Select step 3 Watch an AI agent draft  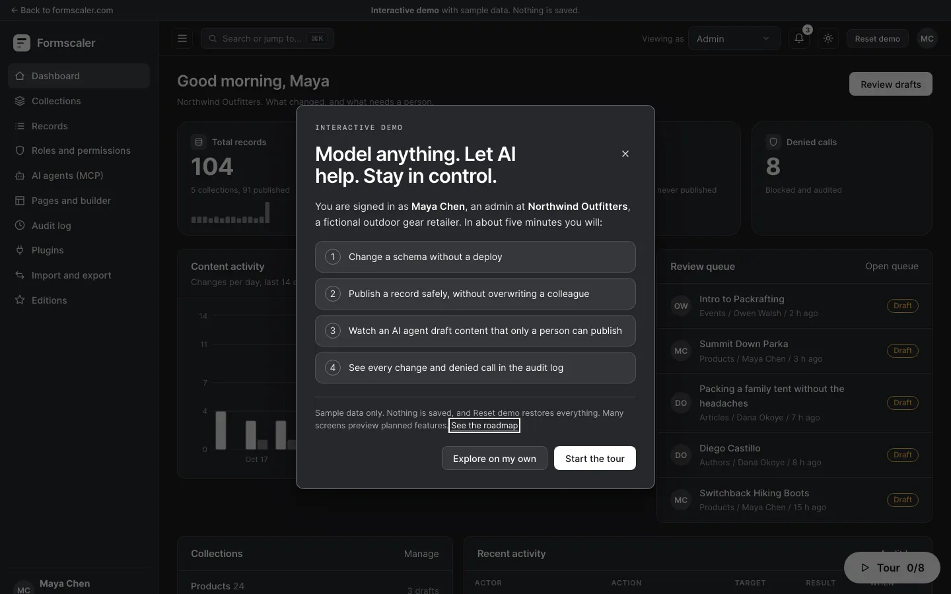point(475,331)
